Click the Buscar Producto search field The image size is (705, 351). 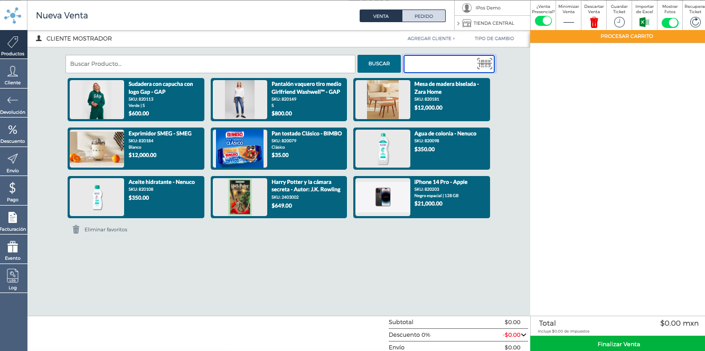pyautogui.click(x=210, y=64)
